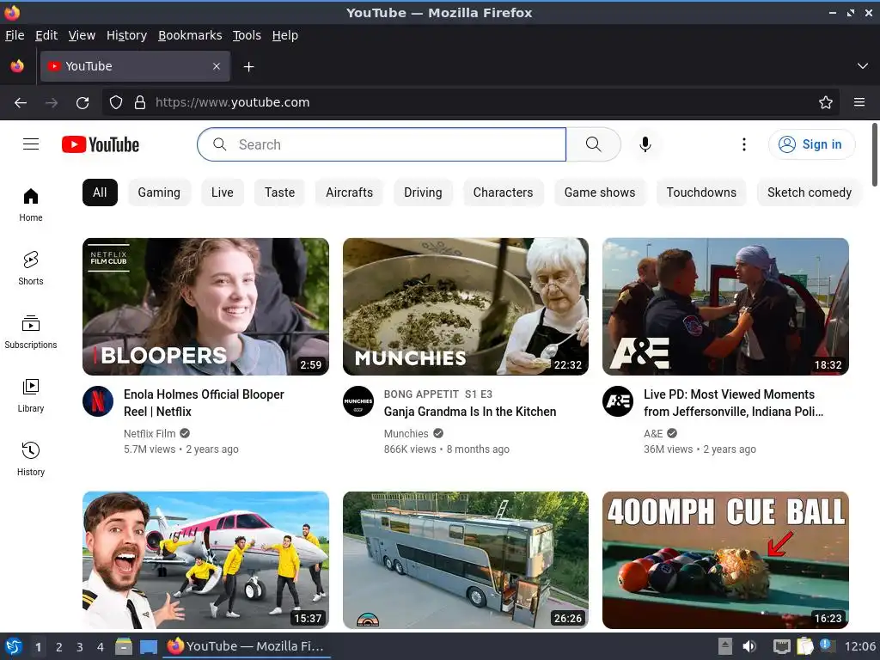Open the 400MPH Cue Ball thumbnail
The width and height of the screenshot is (880, 660).
725,560
